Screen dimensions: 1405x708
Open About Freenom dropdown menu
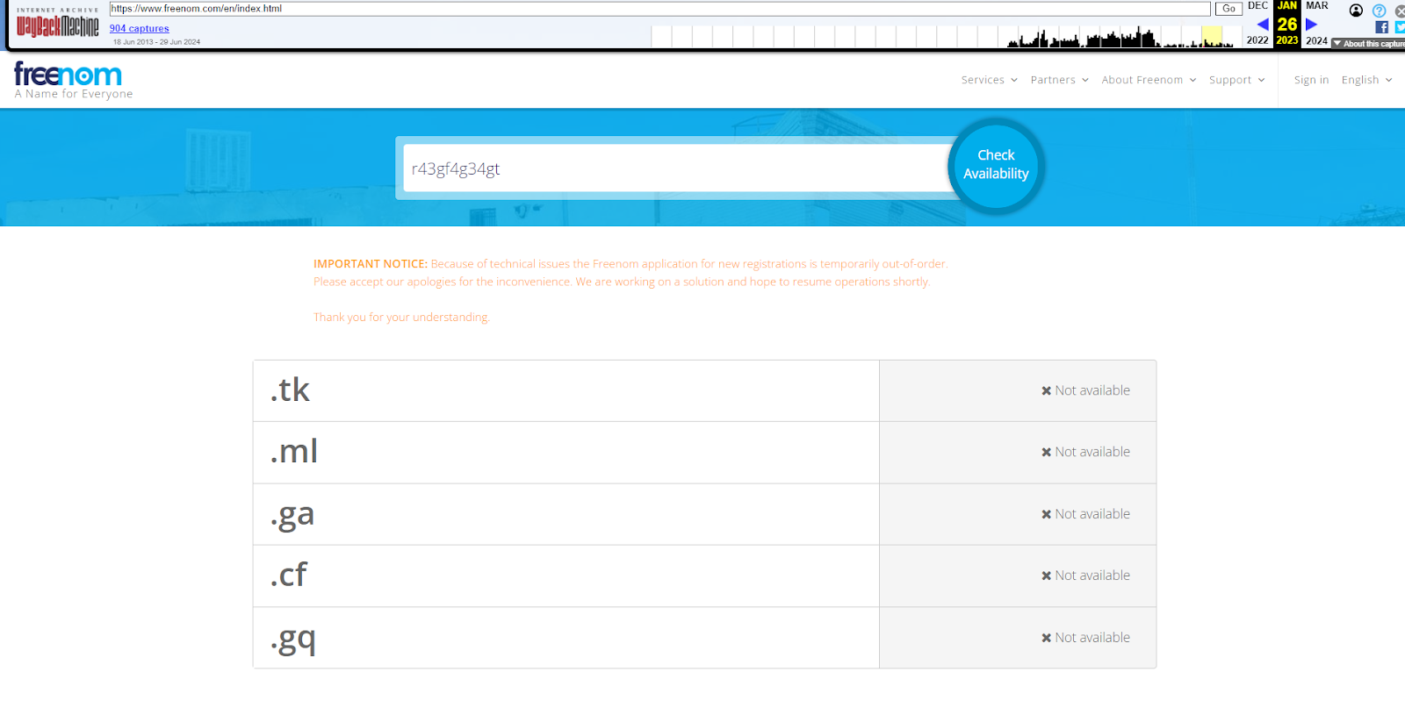[1149, 80]
